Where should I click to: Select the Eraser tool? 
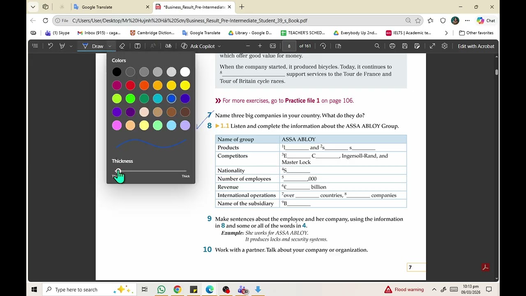(122, 46)
